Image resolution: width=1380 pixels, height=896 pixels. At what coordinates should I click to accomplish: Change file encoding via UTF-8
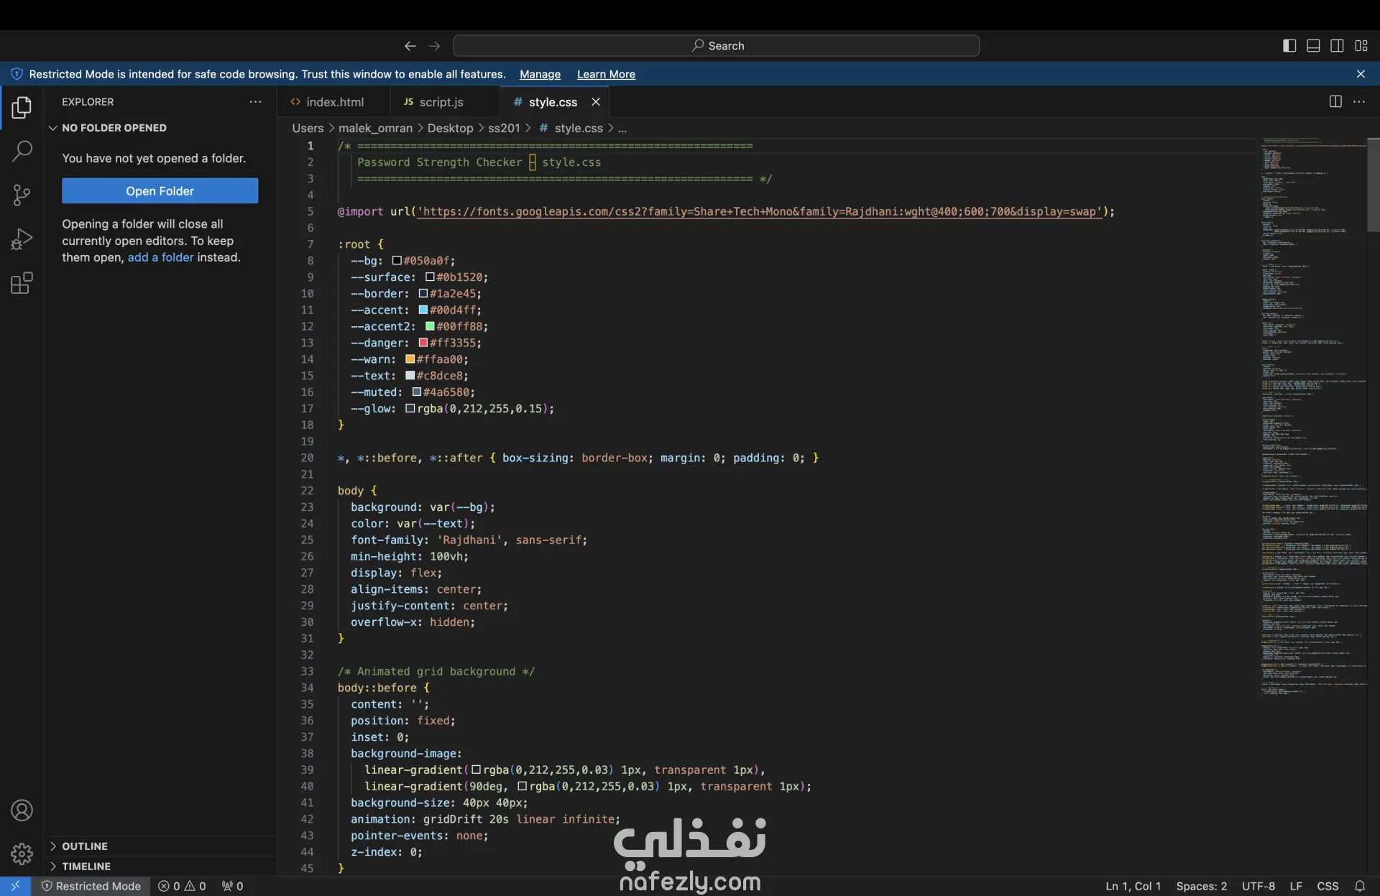point(1258,886)
